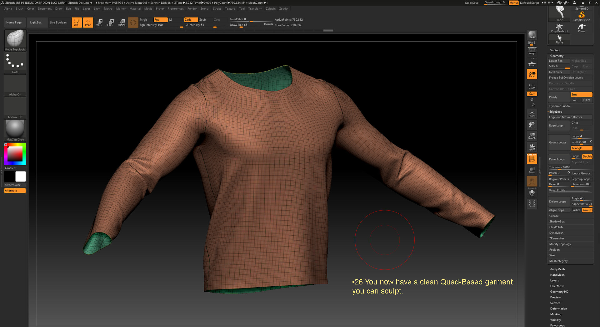Open the Zplugin menu
Screen dimensions: 600x327
pos(271,8)
